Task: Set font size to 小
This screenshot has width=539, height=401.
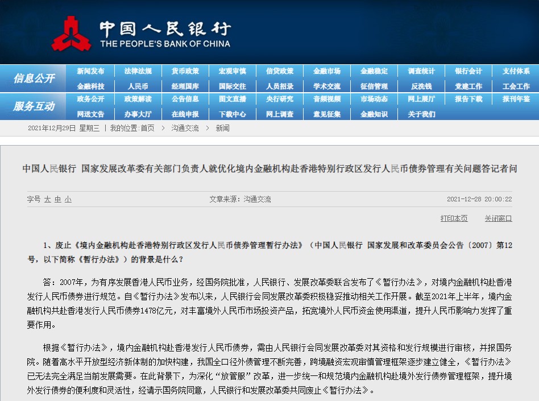Action: click(68, 200)
